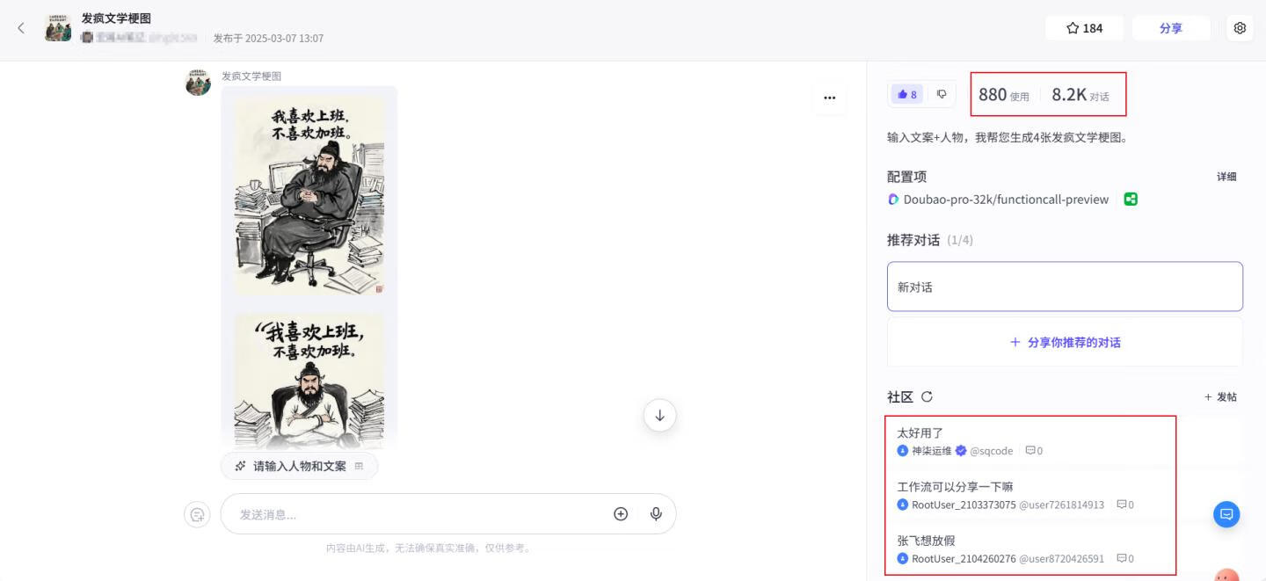
Task: Open RootUser_2104260276 profile
Action: point(964,559)
